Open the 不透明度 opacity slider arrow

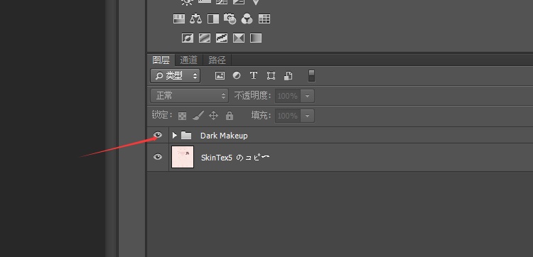307,96
